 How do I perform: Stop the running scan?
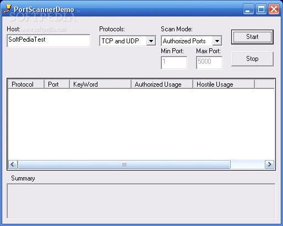(252, 59)
